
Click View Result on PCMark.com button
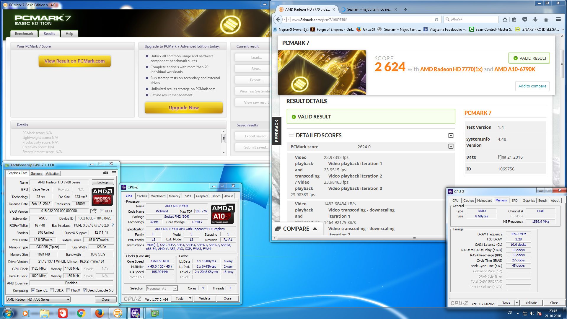(75, 61)
